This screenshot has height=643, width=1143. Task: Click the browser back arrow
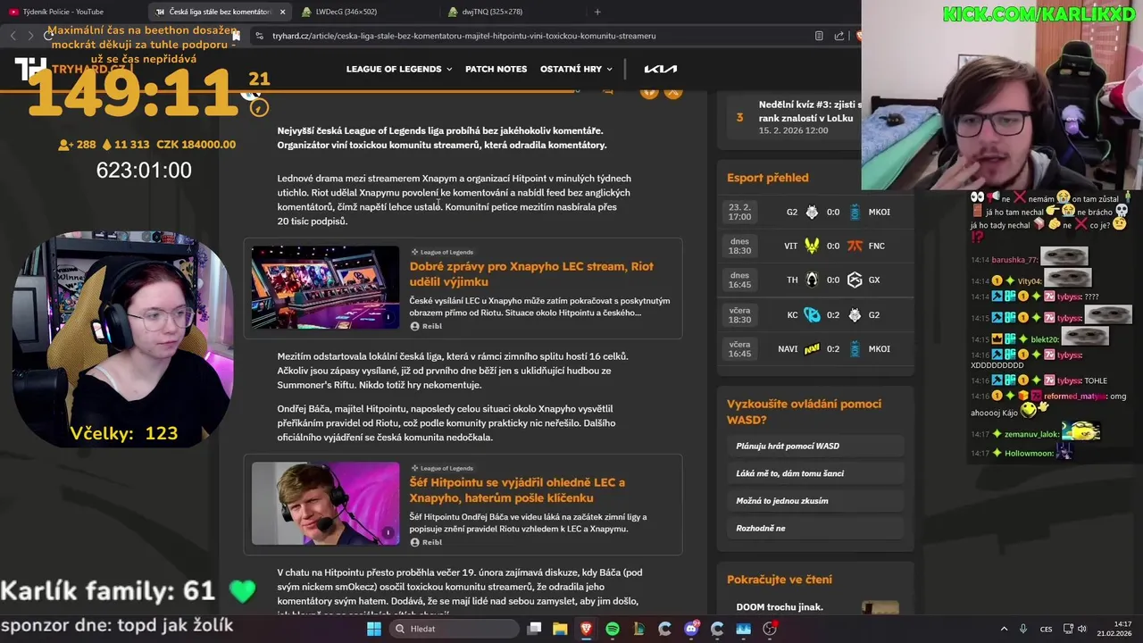tap(13, 36)
